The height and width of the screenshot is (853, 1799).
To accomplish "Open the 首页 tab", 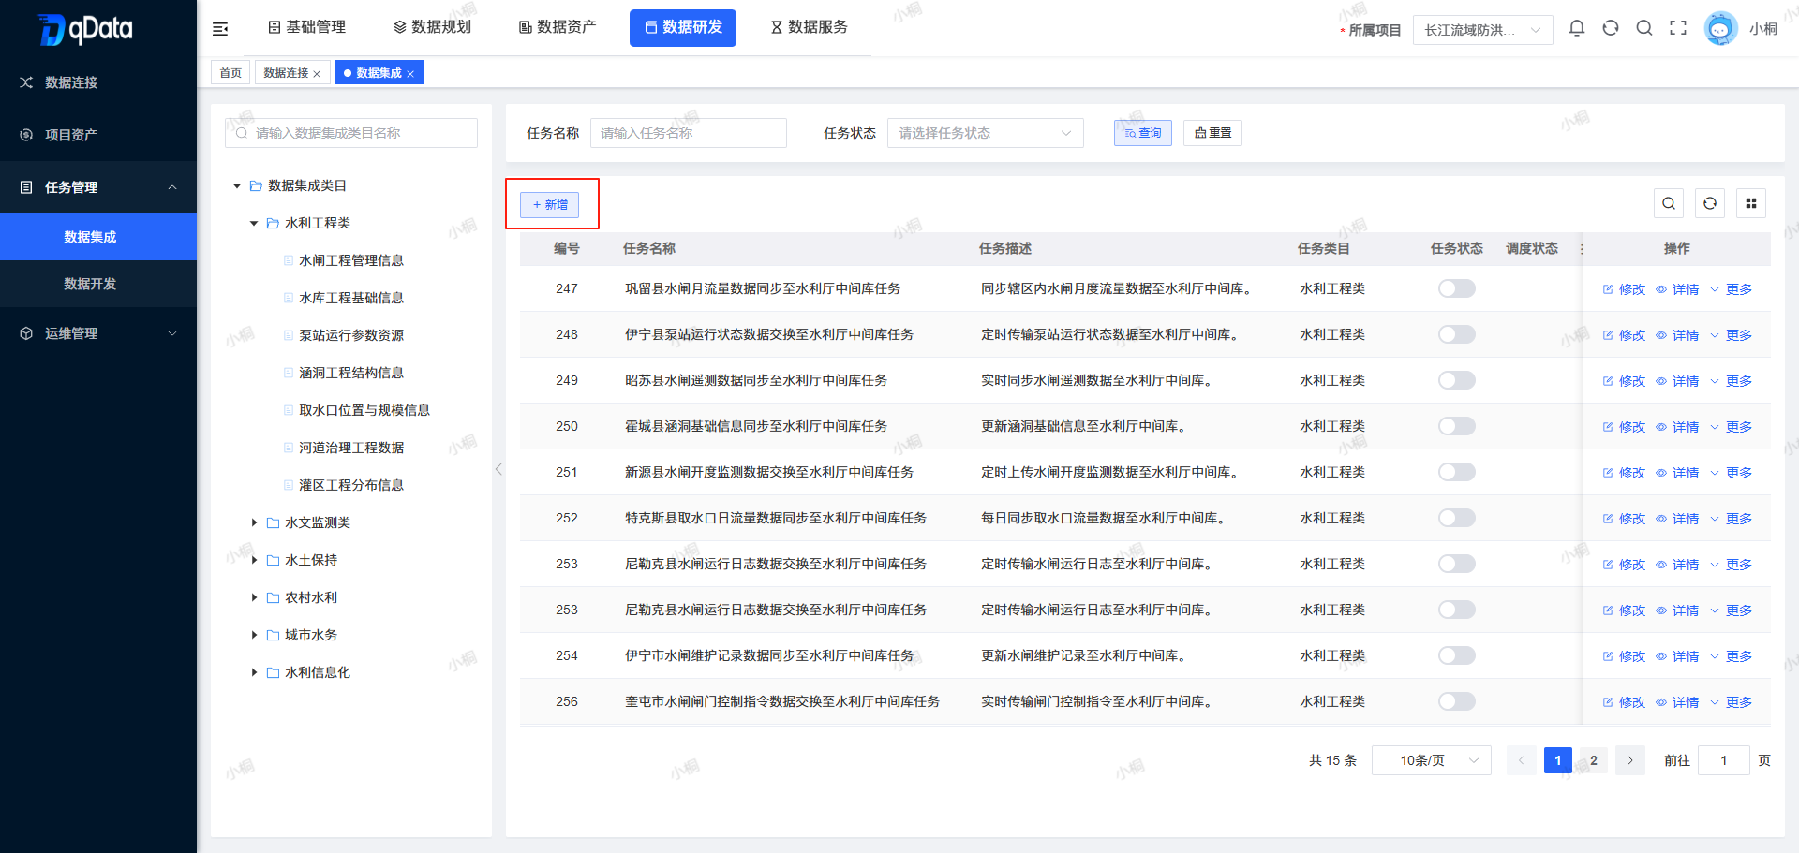I will tap(230, 73).
